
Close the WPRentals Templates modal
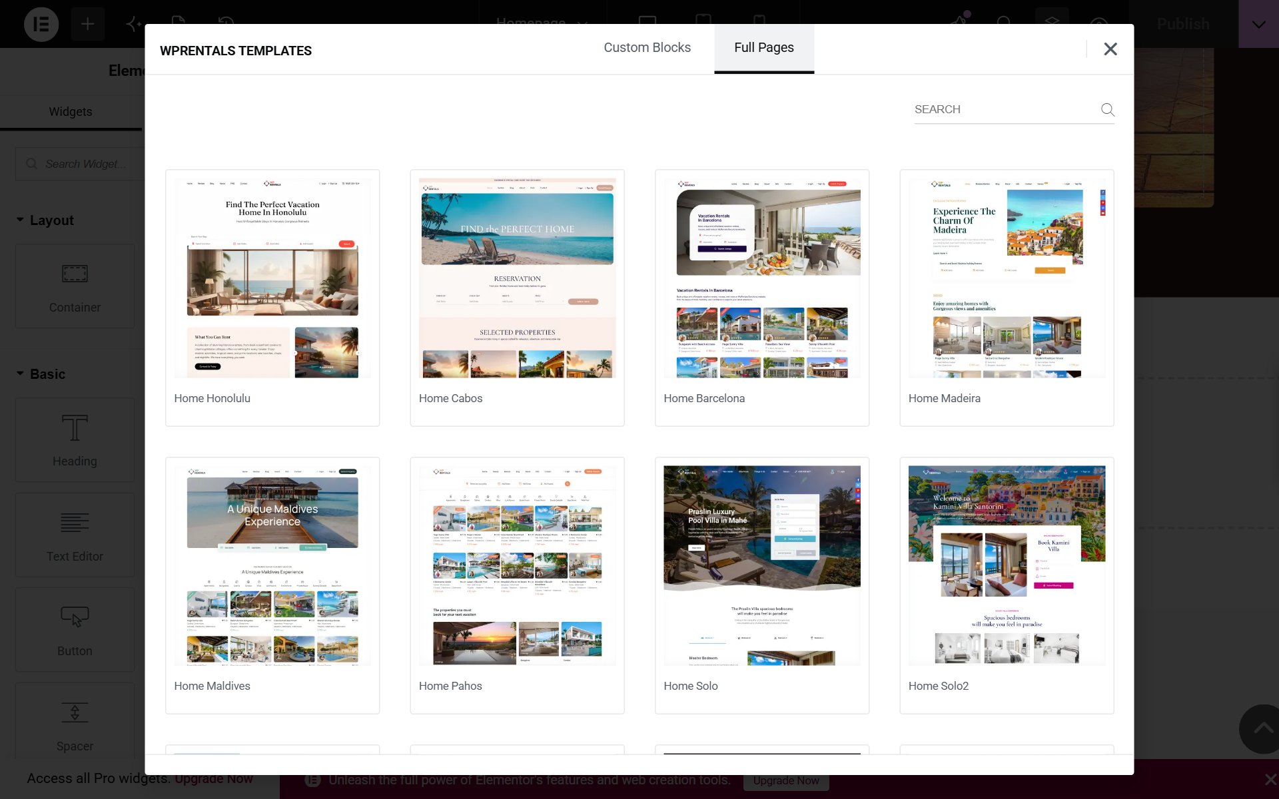point(1110,49)
